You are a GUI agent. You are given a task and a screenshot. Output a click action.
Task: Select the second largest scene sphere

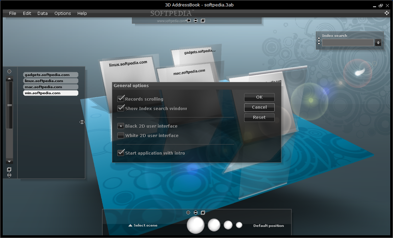214,225
